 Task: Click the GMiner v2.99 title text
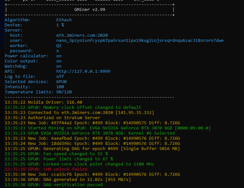[89, 10]
